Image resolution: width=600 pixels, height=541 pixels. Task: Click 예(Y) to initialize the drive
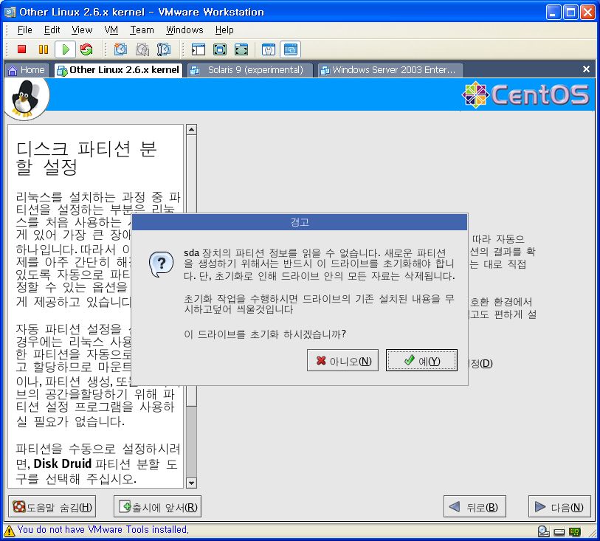click(421, 361)
